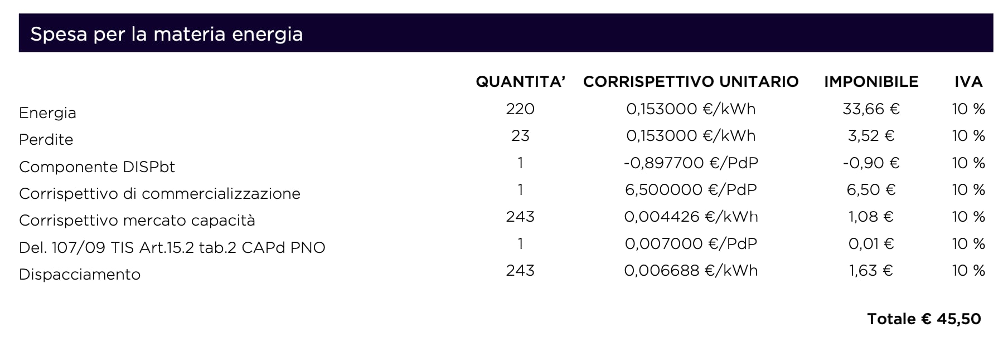Click 'Corrispettivo di commercializzazione' label
This screenshot has height=342, width=1008.
159,194
